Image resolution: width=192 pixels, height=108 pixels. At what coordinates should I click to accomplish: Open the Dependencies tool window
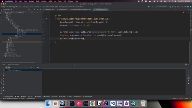coord(88,97)
